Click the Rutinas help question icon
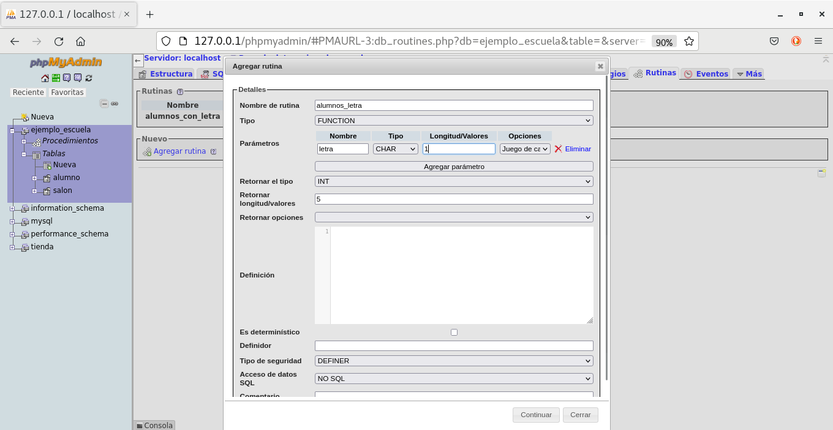The height and width of the screenshot is (430, 833). click(x=180, y=91)
